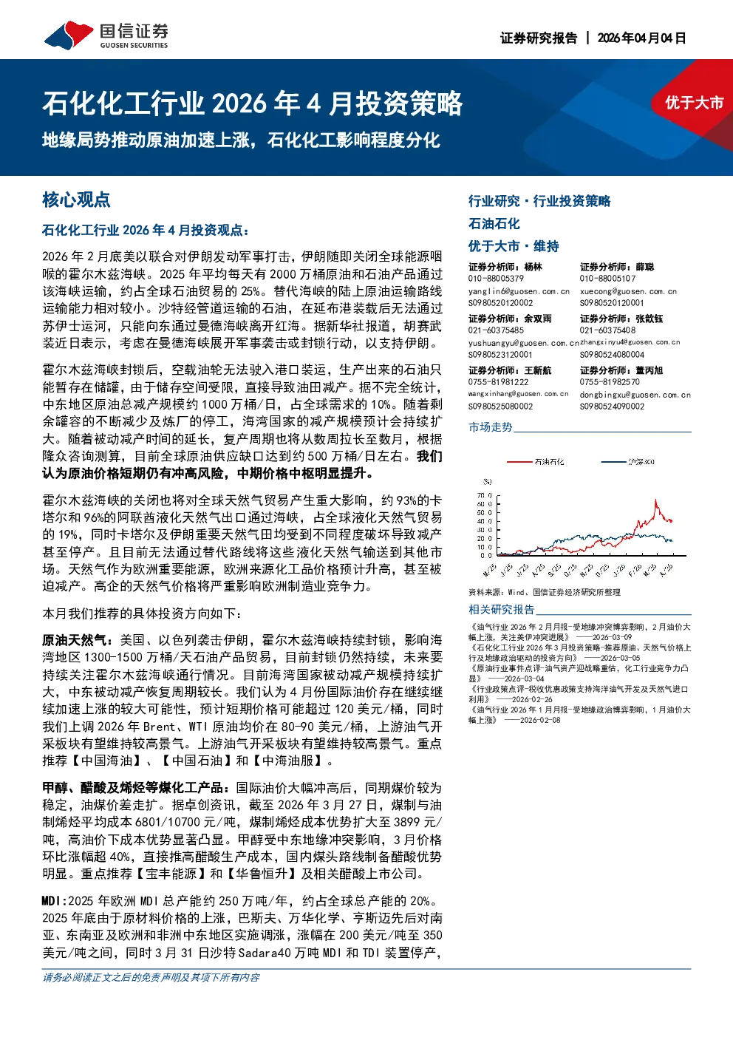Click phone number 010-88005107
This screenshot has height=1037, width=733.
click(x=607, y=279)
